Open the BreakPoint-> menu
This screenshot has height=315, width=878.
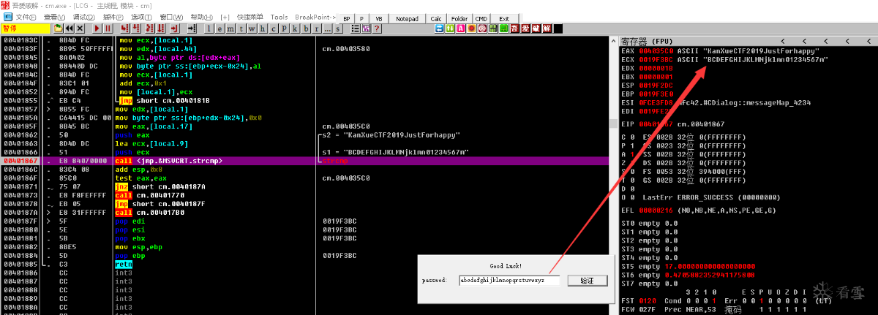click(x=315, y=17)
